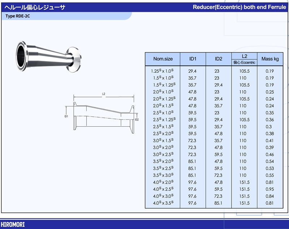Select the Type RDE-2C label
The image size is (289, 229).
pyautogui.click(x=18, y=16)
